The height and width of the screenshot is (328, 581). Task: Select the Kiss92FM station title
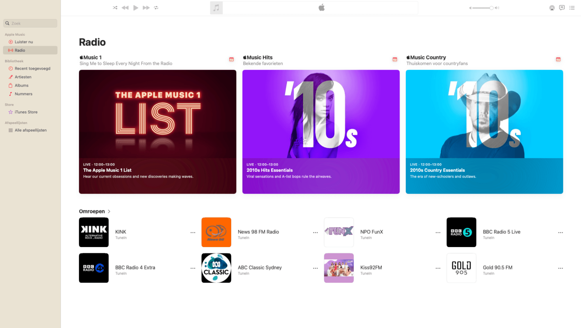[x=371, y=267]
